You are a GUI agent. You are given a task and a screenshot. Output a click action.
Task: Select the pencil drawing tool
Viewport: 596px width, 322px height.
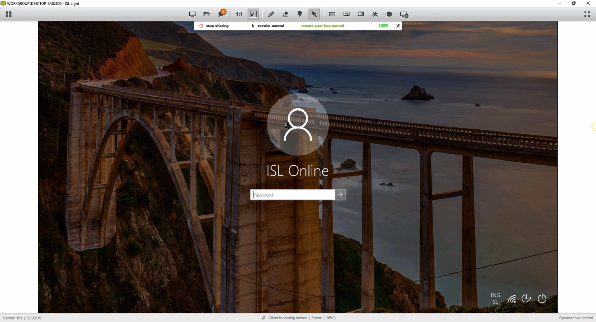271,14
